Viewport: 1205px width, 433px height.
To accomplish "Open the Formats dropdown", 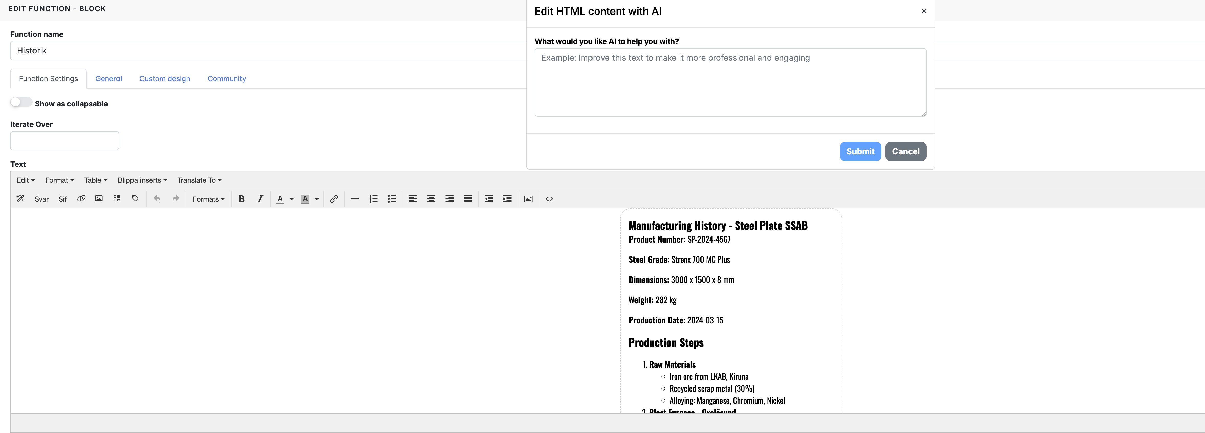I will tap(208, 199).
